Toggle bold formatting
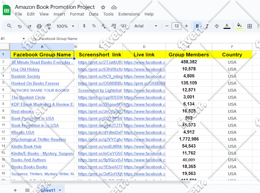Viewport: 260px width, 193px height. (198, 26)
